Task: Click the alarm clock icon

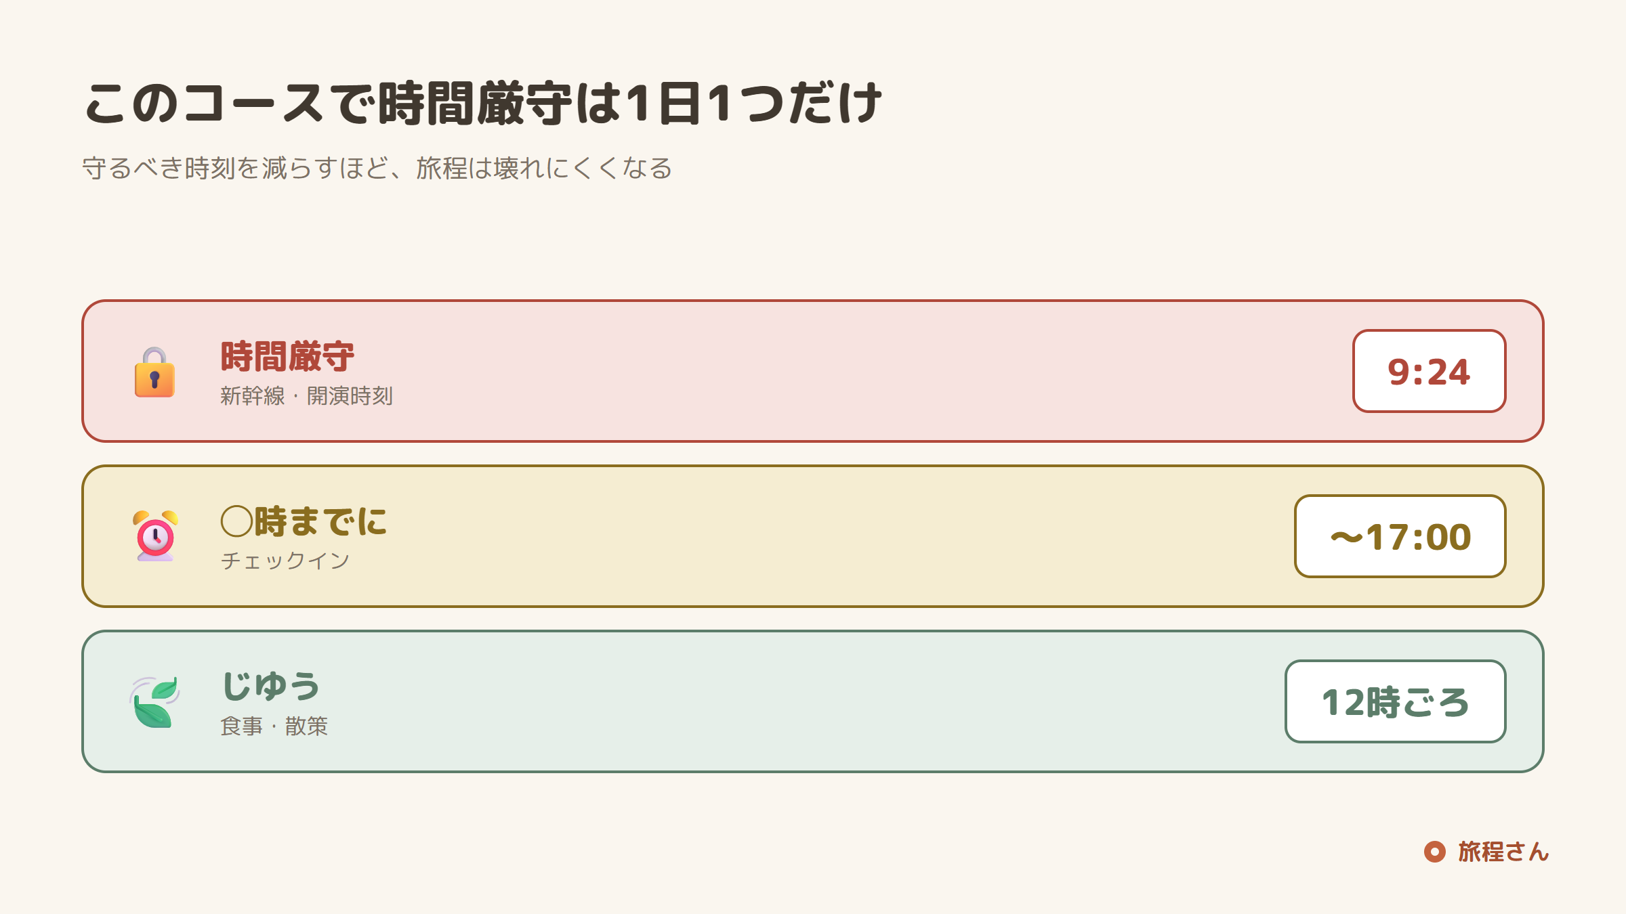Action: [155, 536]
